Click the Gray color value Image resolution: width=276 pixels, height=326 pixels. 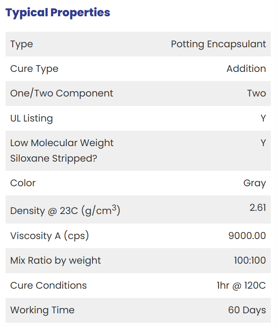[x=255, y=183]
